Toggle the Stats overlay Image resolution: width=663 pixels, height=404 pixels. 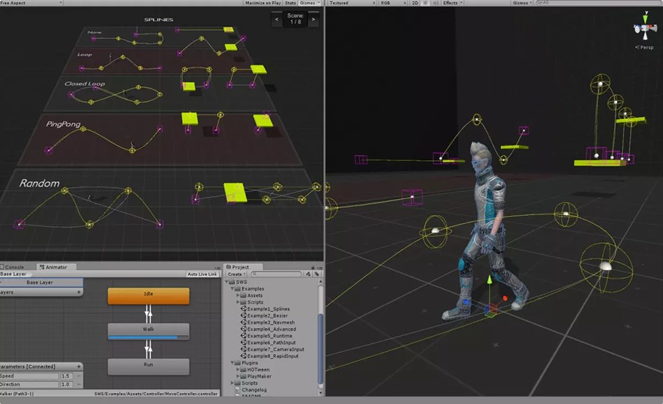[x=290, y=3]
